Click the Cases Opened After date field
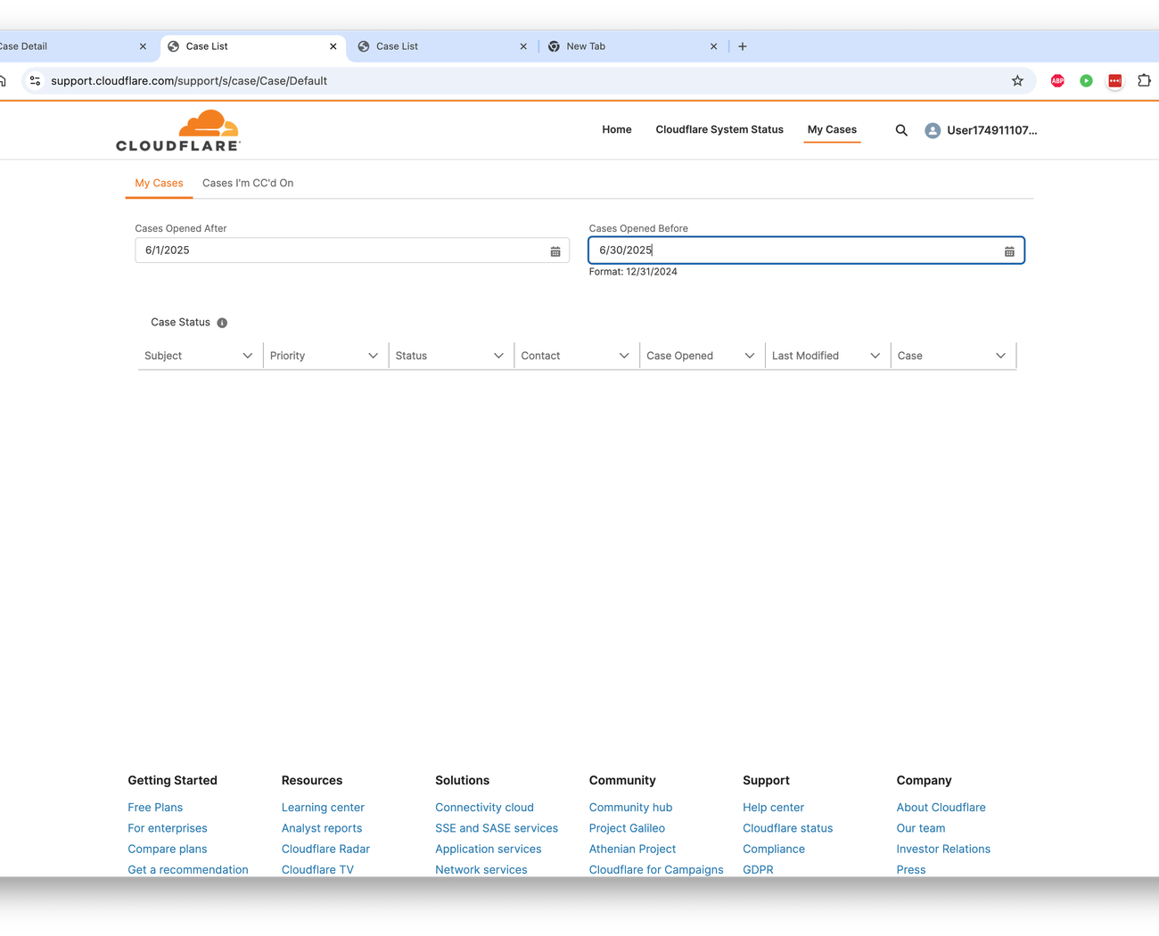This screenshot has height=936, width=1159. [x=339, y=250]
